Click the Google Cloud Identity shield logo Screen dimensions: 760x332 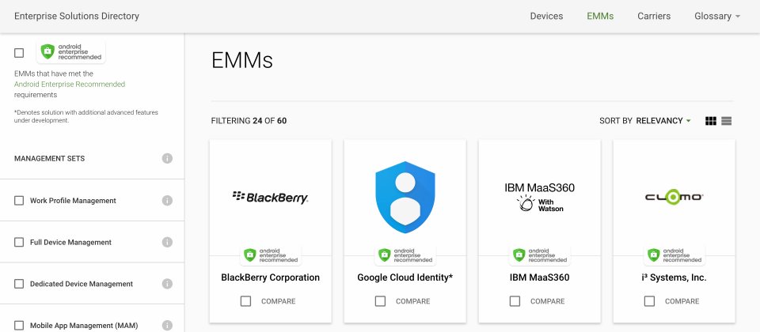[x=405, y=197]
